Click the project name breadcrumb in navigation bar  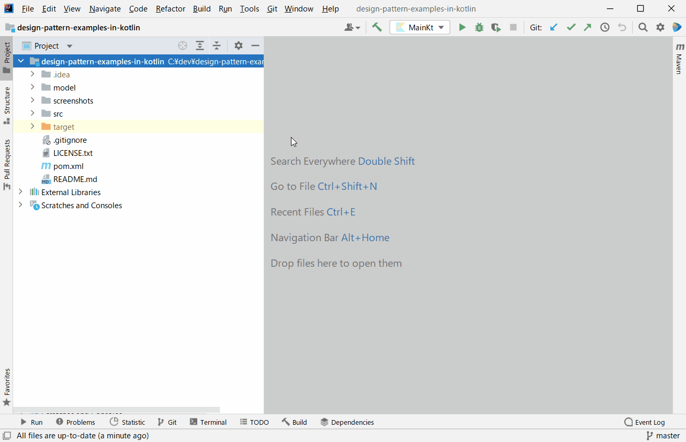point(78,28)
